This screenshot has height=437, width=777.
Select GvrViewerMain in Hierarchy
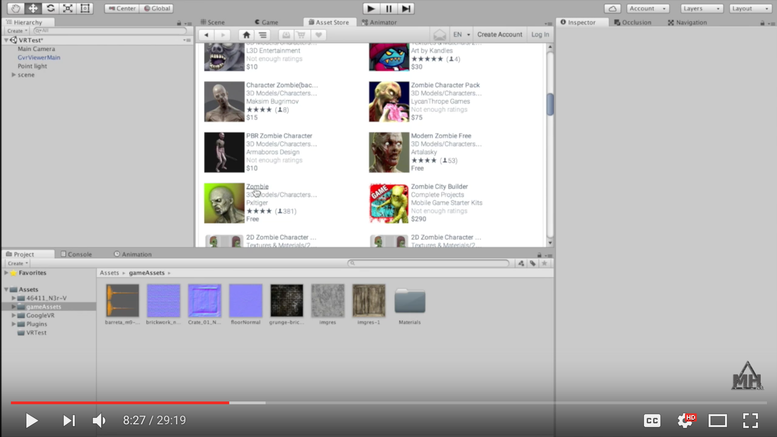39,57
